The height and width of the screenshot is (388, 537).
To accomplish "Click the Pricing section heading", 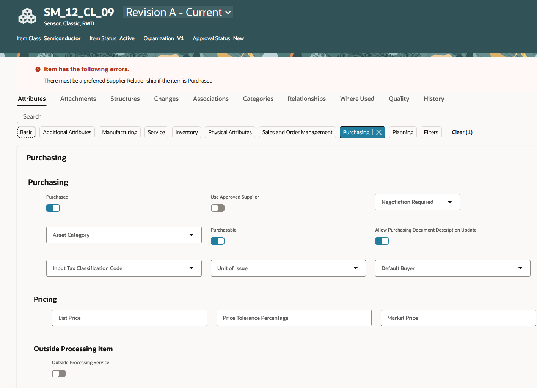I will 45,299.
